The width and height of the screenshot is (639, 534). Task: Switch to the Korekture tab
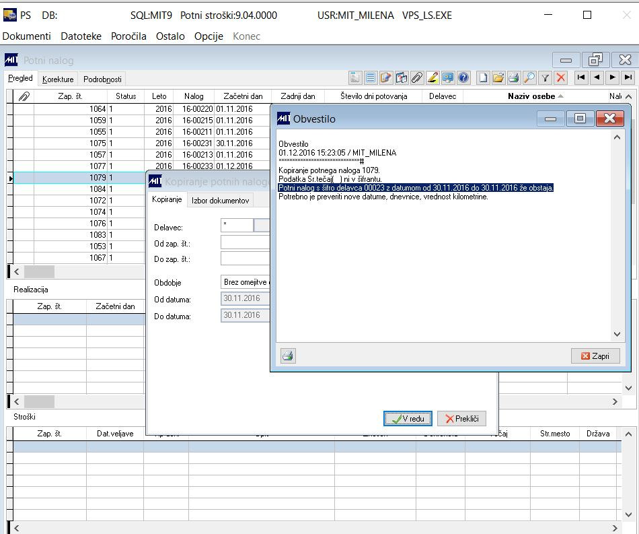(58, 79)
